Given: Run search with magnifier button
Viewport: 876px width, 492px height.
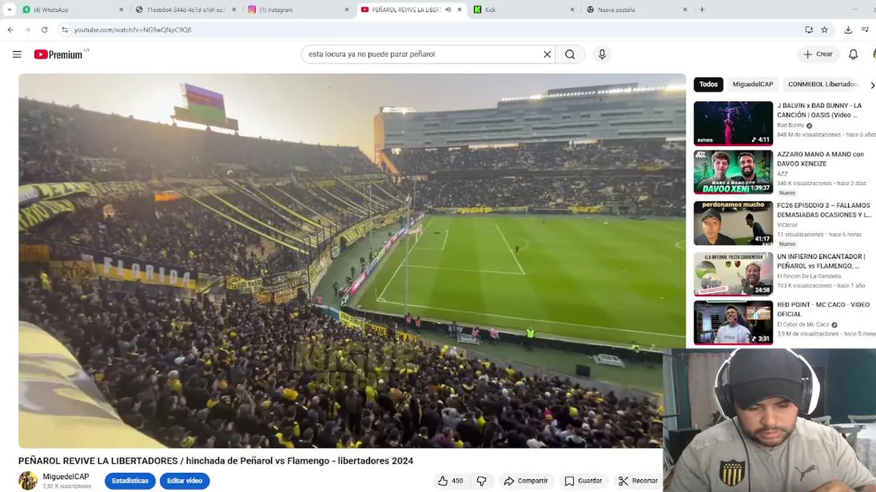Looking at the screenshot, I should tap(570, 55).
